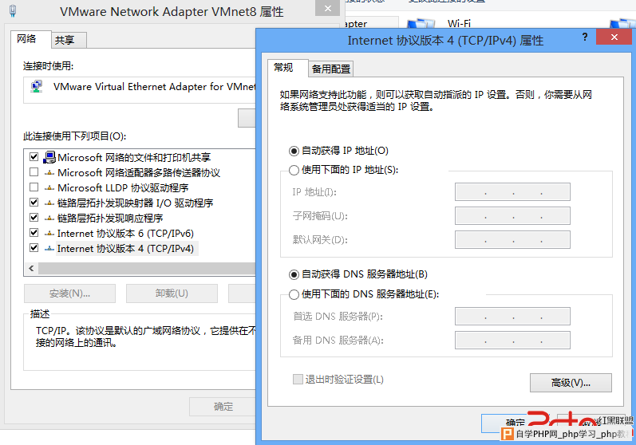Toggle Microsoft 网络的文件和打印机共享 checkbox
This screenshot has height=445, width=636.
click(34, 157)
